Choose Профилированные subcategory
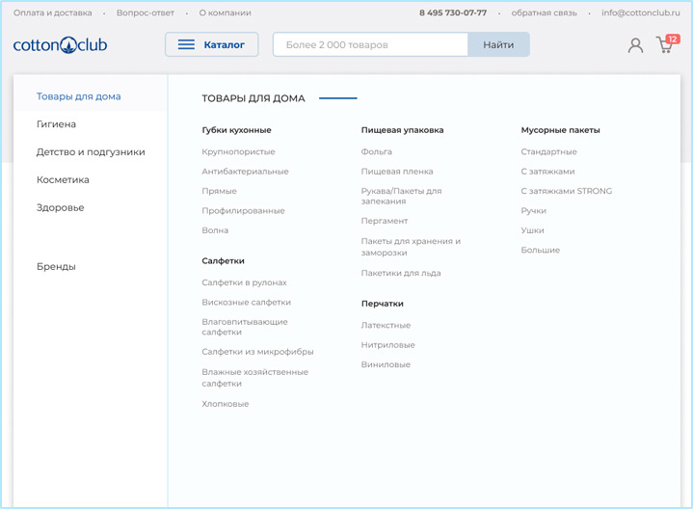 pos(243,210)
